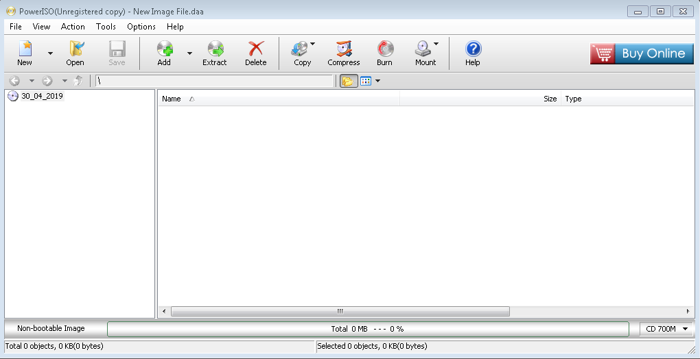Click the Delete red X icon
The height and width of the screenshot is (359, 700).
point(256,49)
